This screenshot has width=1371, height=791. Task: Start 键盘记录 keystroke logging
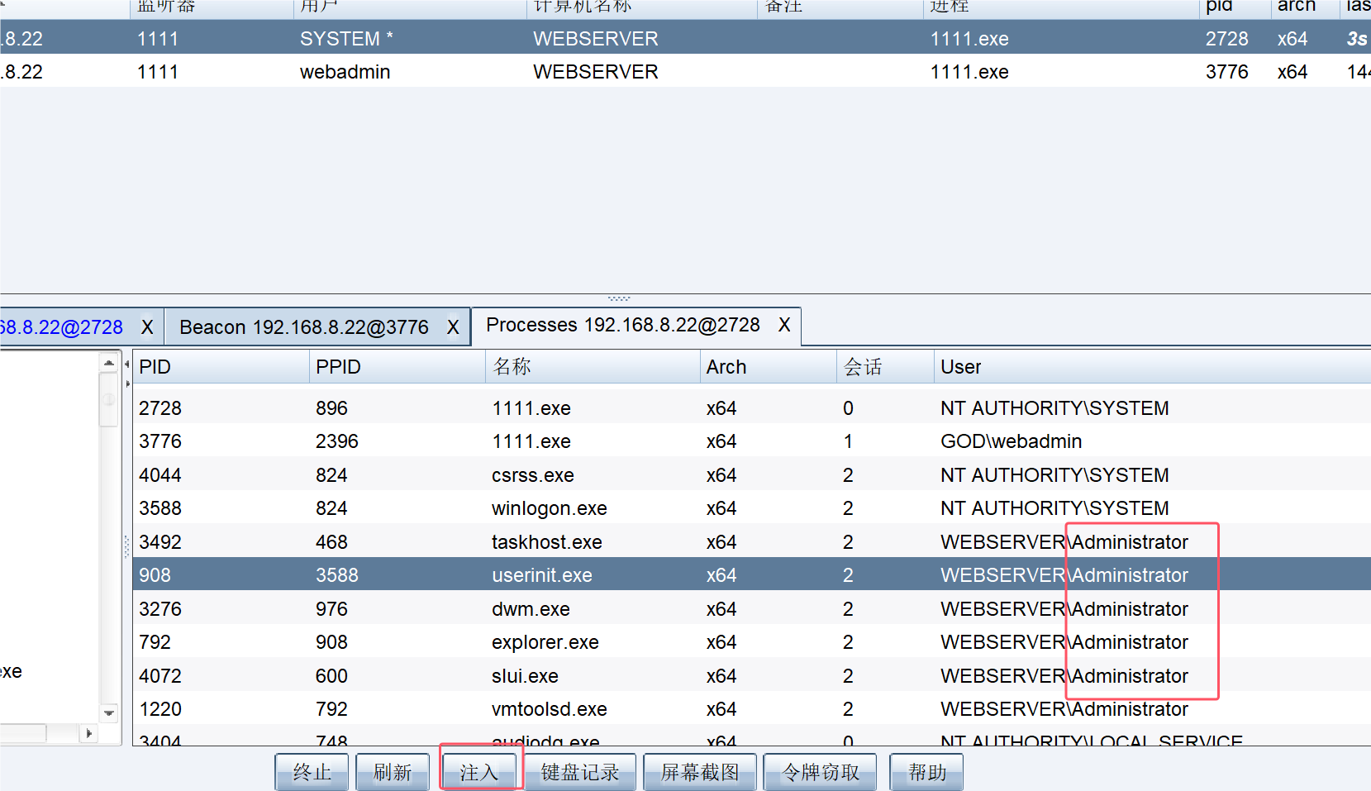(x=579, y=772)
